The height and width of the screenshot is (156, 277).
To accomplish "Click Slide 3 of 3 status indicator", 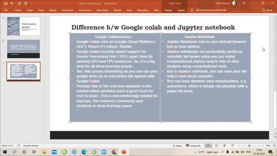I will (x=7, y=146).
